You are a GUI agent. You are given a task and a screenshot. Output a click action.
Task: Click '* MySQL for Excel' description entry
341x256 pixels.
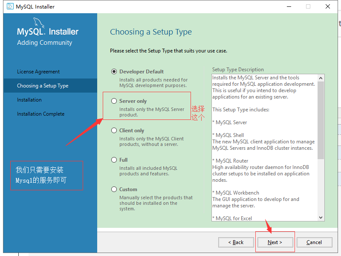[232, 218]
